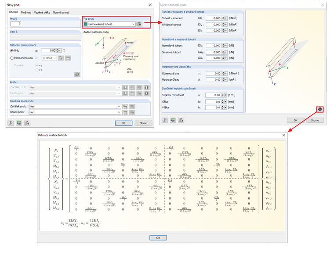Viewport: 334px width, 254px height.
Task: Open the arrow menu beside the β angle field
Action: 60,50
